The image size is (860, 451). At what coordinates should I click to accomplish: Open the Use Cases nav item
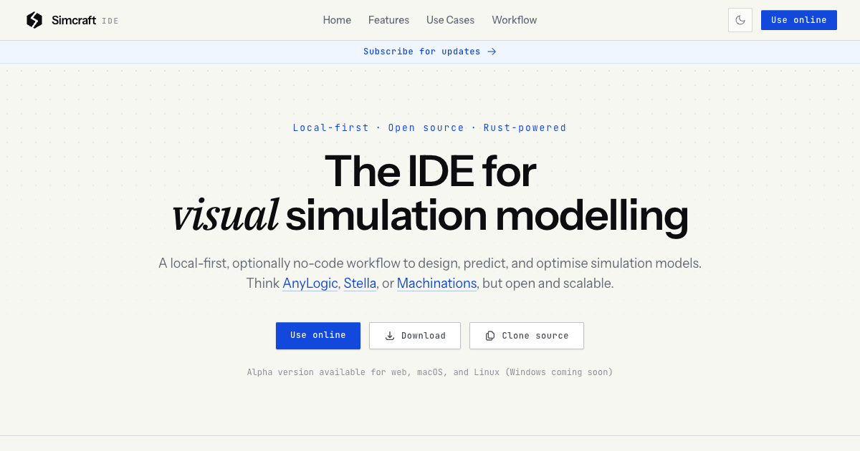450,20
